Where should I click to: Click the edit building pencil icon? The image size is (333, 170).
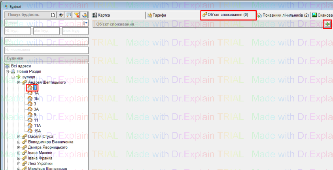click(x=61, y=15)
